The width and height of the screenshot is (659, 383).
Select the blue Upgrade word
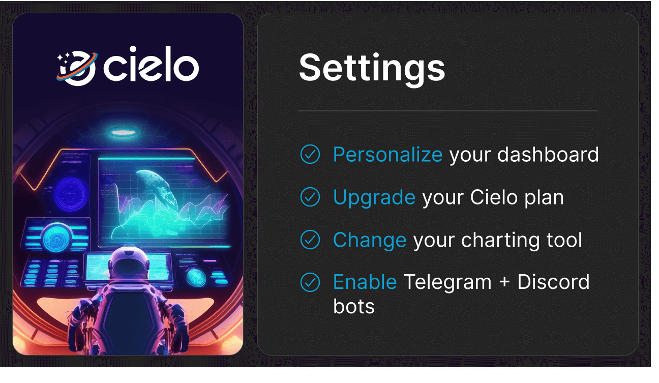pos(374,197)
